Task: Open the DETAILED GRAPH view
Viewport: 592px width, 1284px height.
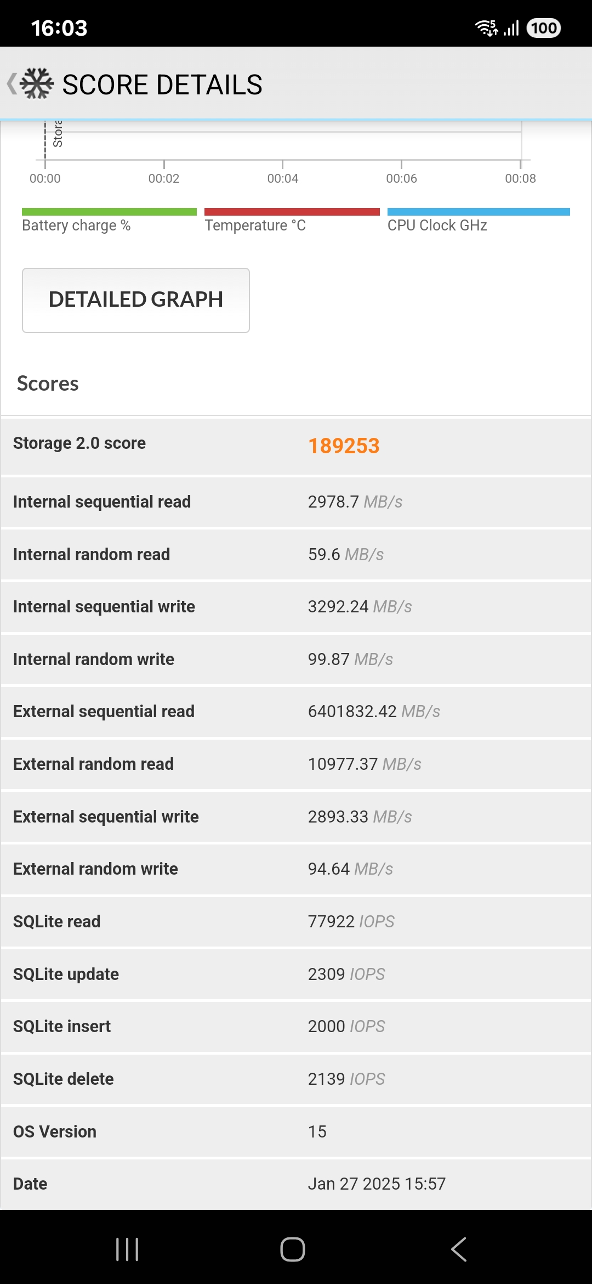Action: (x=136, y=300)
